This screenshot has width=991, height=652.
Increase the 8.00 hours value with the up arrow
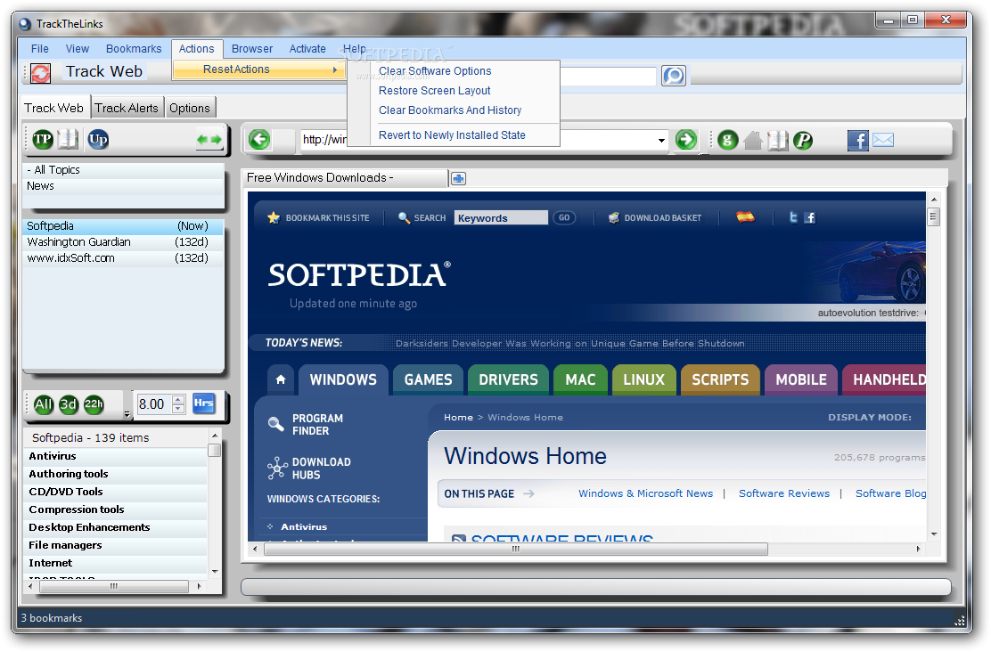pos(179,399)
